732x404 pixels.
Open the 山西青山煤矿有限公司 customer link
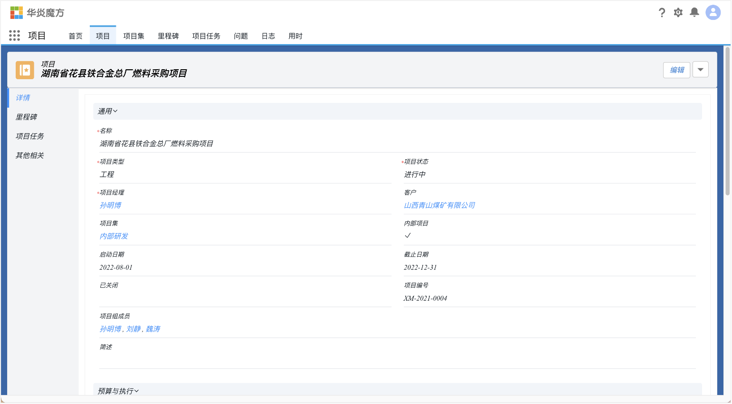(x=439, y=205)
